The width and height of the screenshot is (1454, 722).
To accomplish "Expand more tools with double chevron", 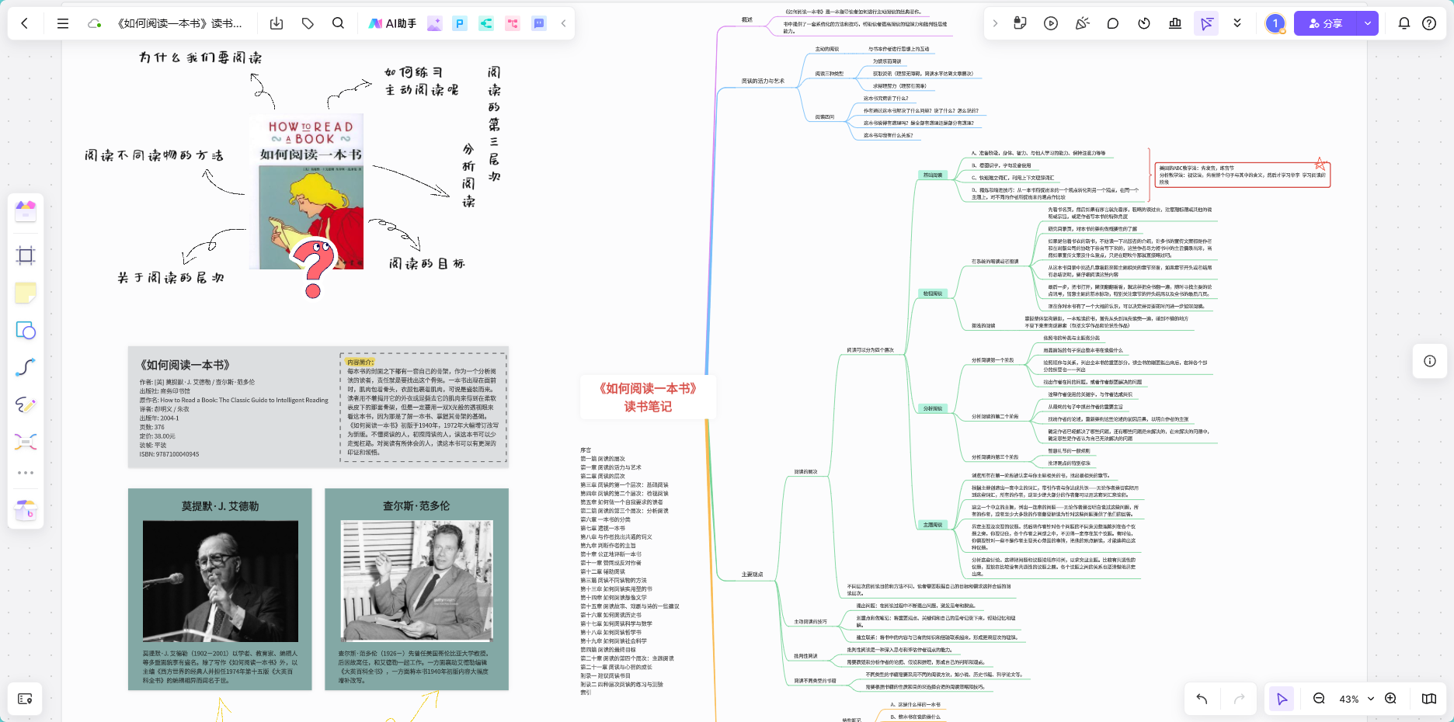I will point(1237,23).
